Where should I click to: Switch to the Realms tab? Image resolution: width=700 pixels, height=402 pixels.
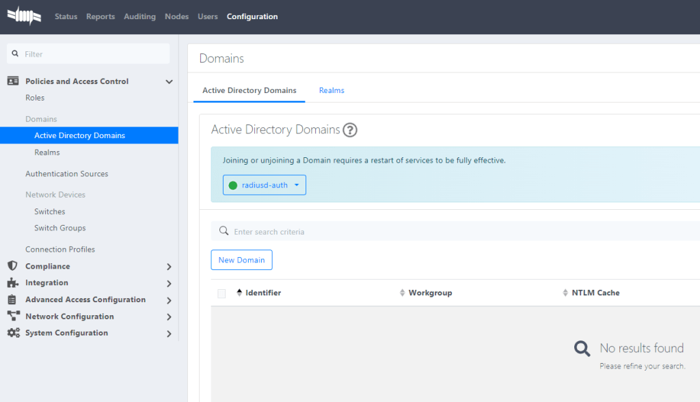(x=332, y=90)
